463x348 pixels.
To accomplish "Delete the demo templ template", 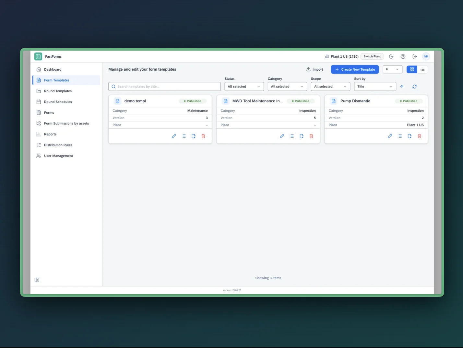I will pyautogui.click(x=203, y=136).
